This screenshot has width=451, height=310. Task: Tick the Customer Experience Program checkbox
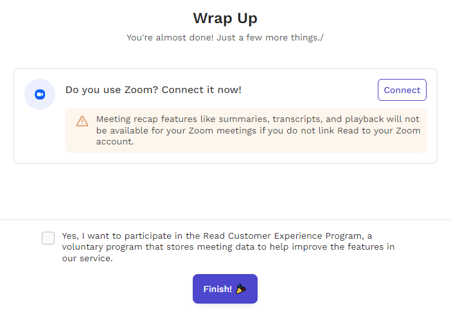(x=48, y=238)
